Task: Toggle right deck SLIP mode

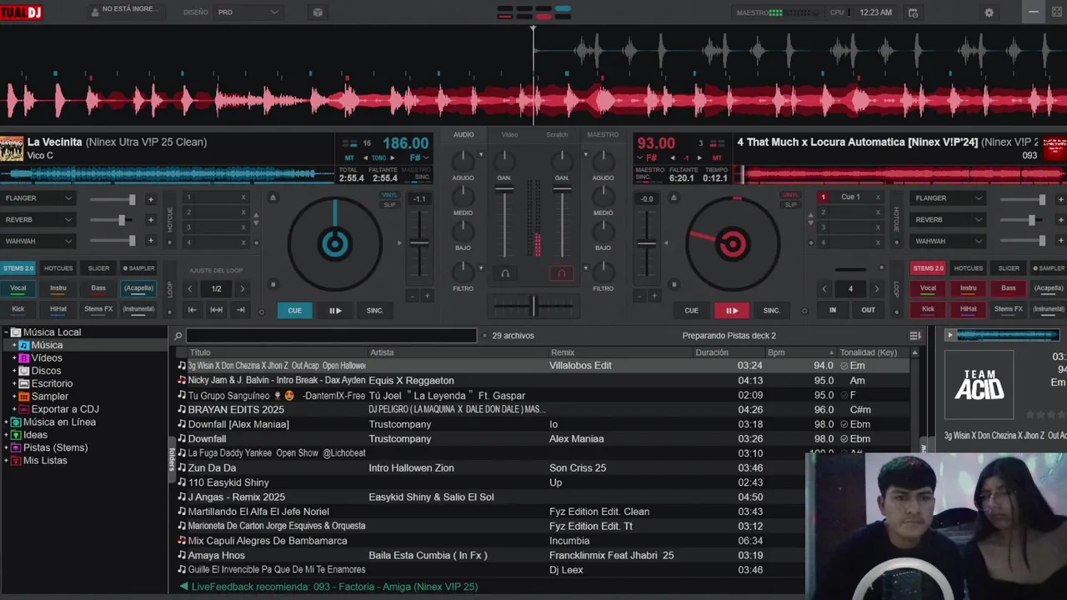Action: coord(790,204)
